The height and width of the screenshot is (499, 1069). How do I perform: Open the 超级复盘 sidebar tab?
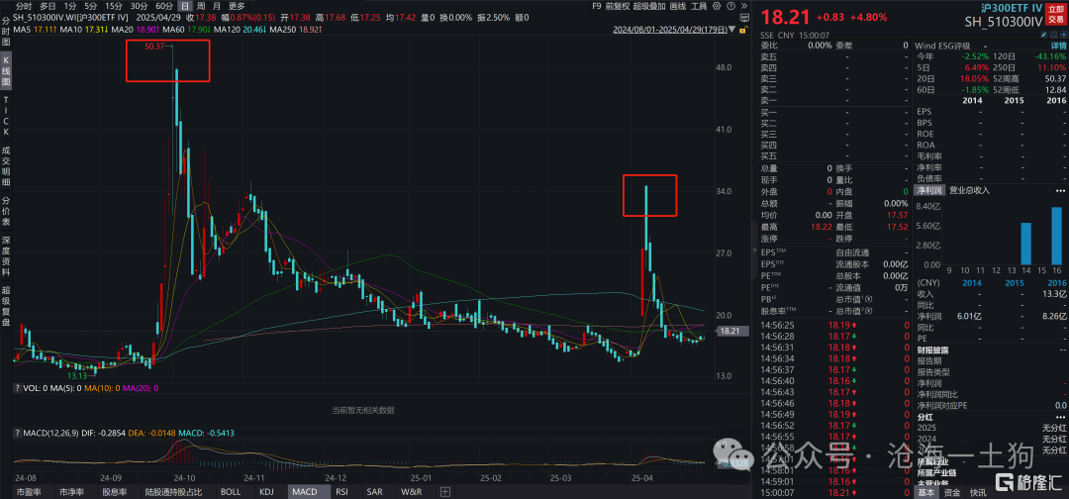point(6,308)
